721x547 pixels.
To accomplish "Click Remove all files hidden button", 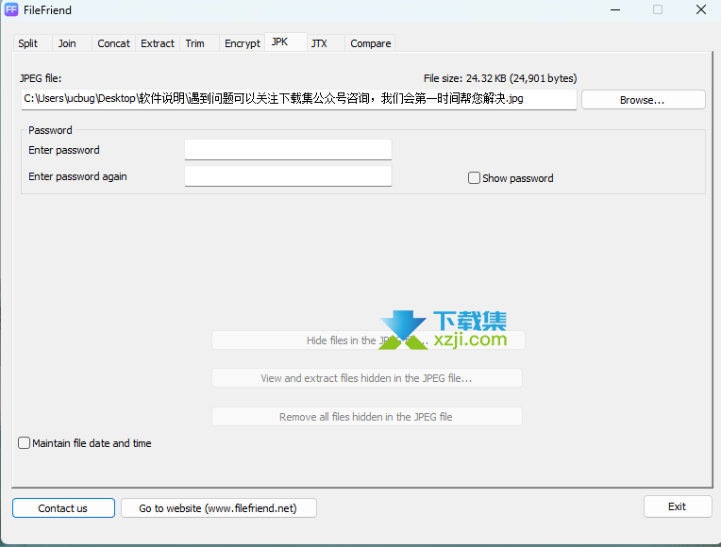I will (366, 417).
